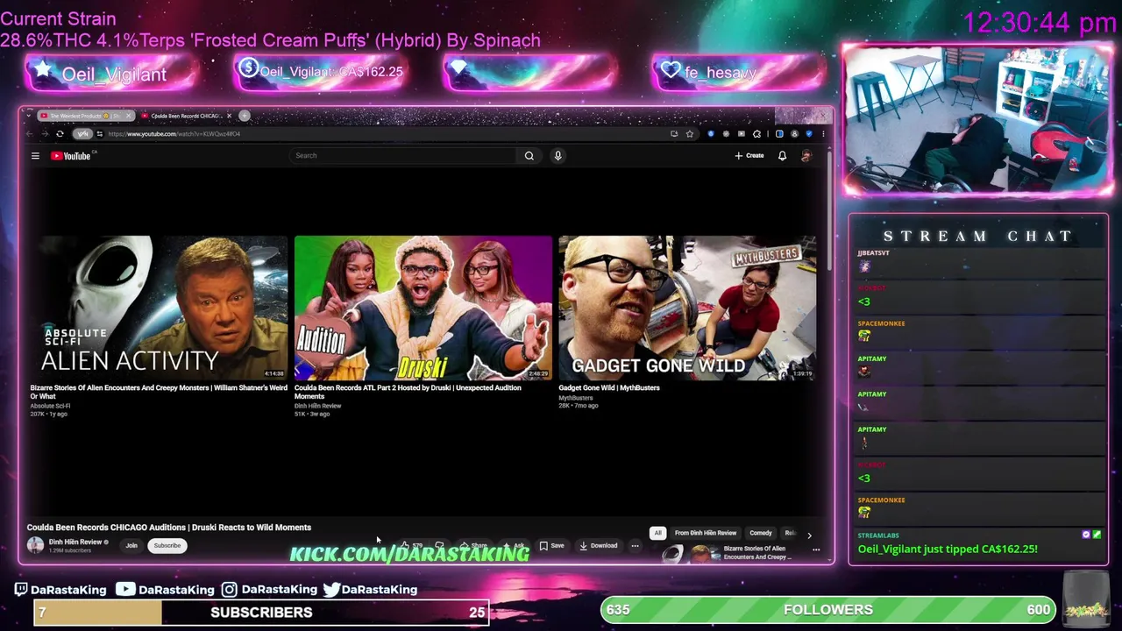Open Coulda Been Records ATL Part 2 title
This screenshot has height=631, width=1122.
click(x=408, y=392)
